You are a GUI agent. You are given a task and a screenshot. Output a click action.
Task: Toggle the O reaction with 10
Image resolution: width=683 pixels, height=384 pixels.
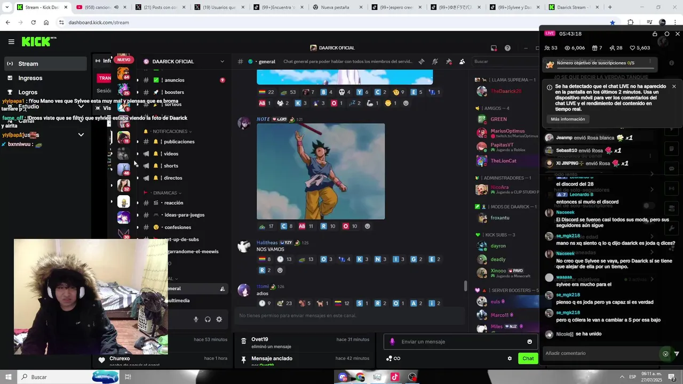pyautogui.click(x=351, y=226)
